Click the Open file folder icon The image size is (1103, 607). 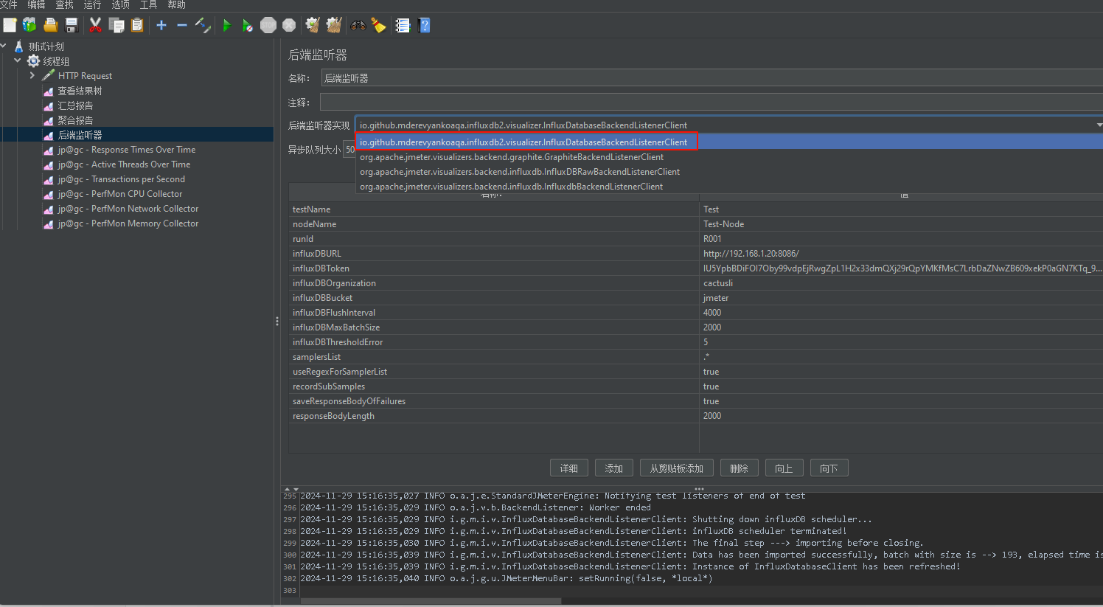51,25
